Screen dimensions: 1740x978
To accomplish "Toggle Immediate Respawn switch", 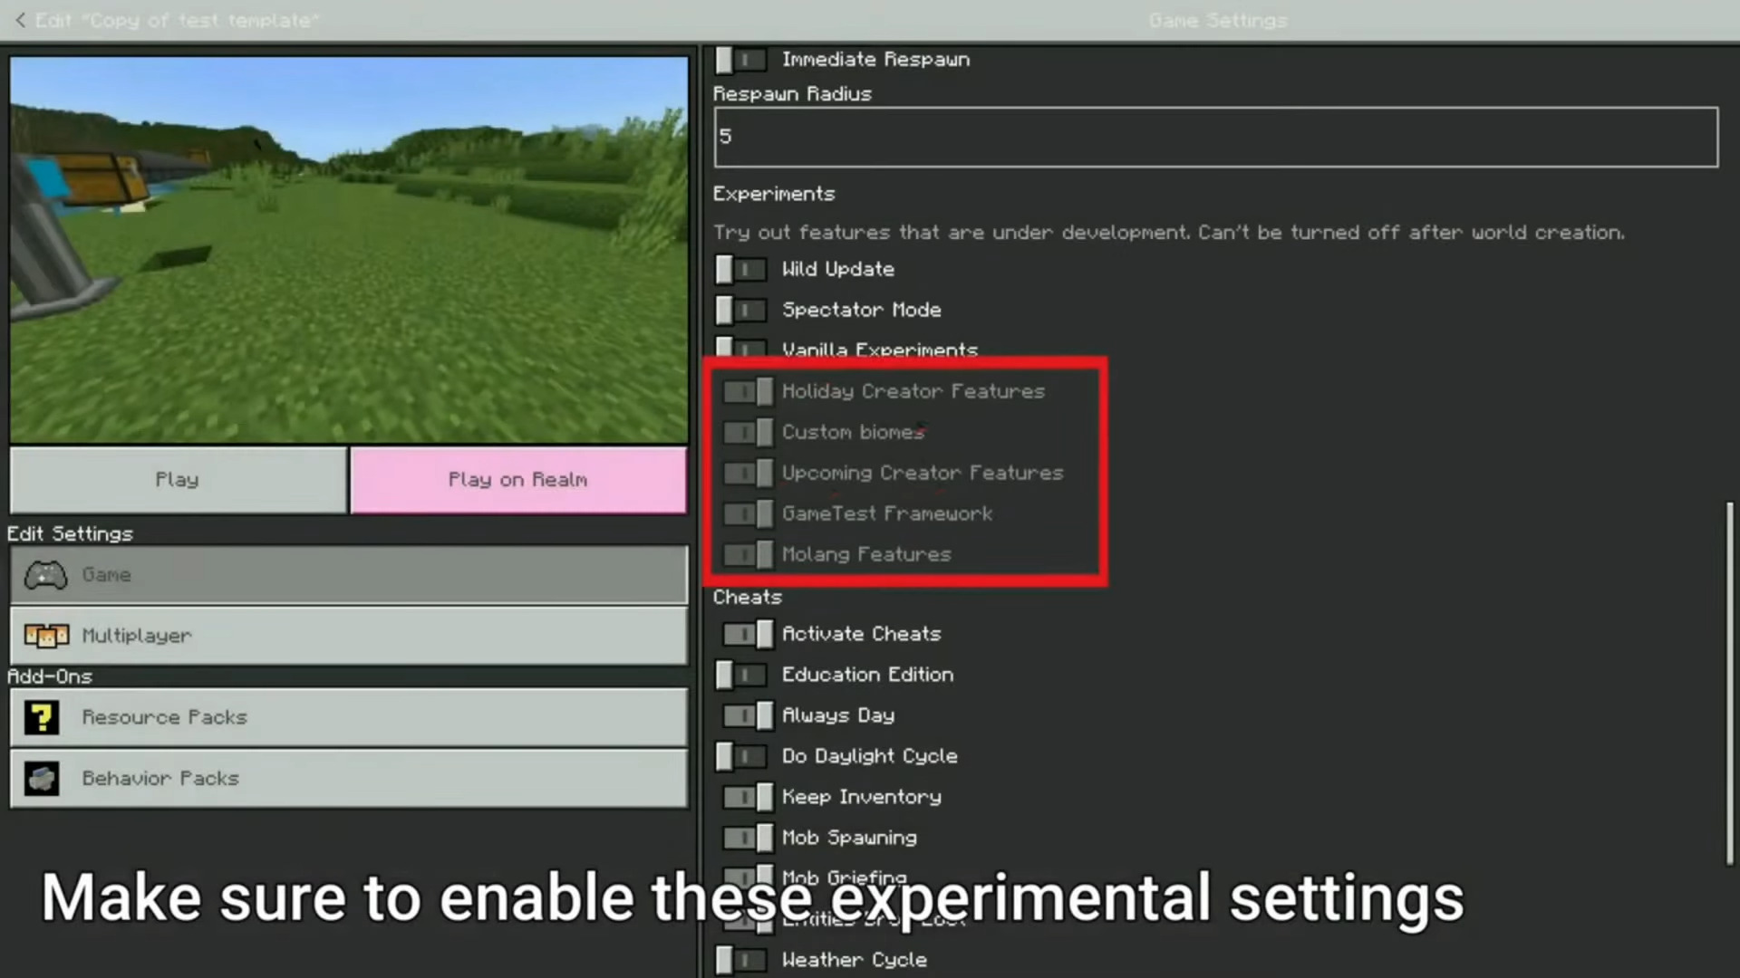I will click(741, 60).
